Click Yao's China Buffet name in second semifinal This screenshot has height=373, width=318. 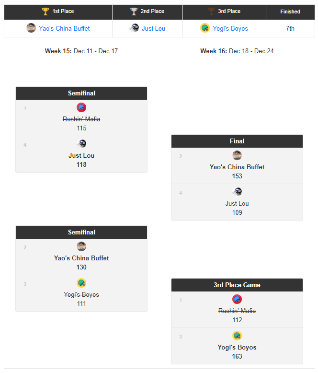[81, 258]
